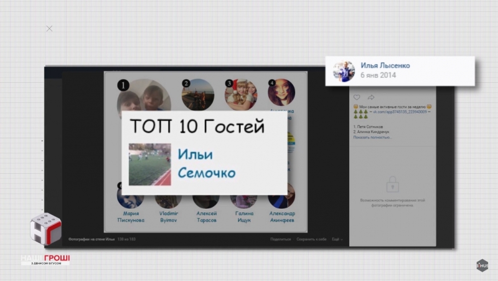
Task: Select guest number 4 photo
Action: pos(281,93)
